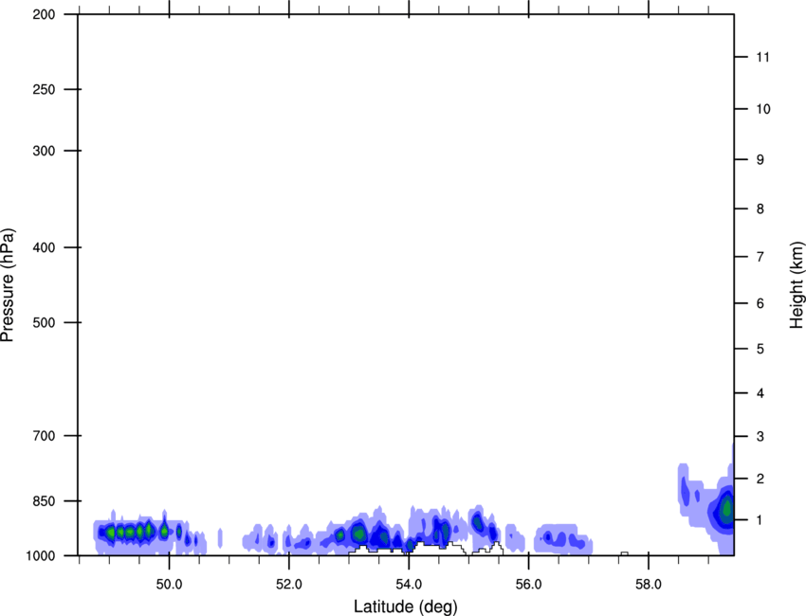The height and width of the screenshot is (616, 806).
Task: Click the 52.0 latitude tick label
Action: [x=289, y=584]
